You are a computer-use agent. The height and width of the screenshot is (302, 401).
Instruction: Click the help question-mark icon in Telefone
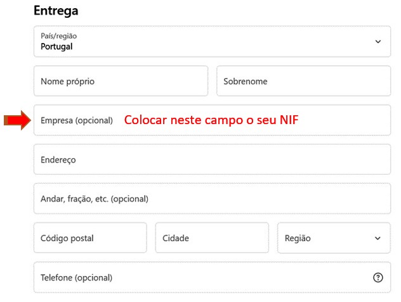(378, 277)
